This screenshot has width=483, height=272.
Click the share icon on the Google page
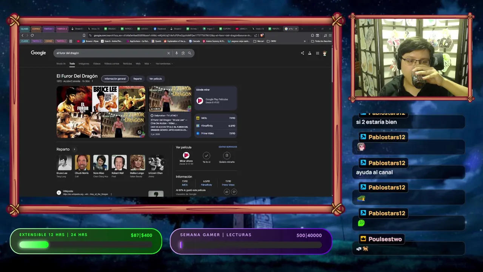[x=302, y=53]
